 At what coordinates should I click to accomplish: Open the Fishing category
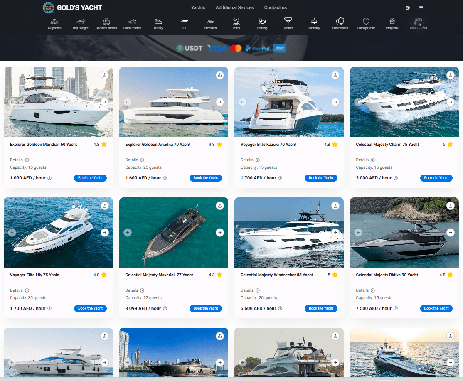coord(262,24)
